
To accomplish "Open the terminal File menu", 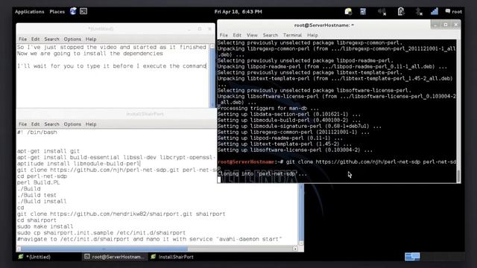I will point(224,35).
